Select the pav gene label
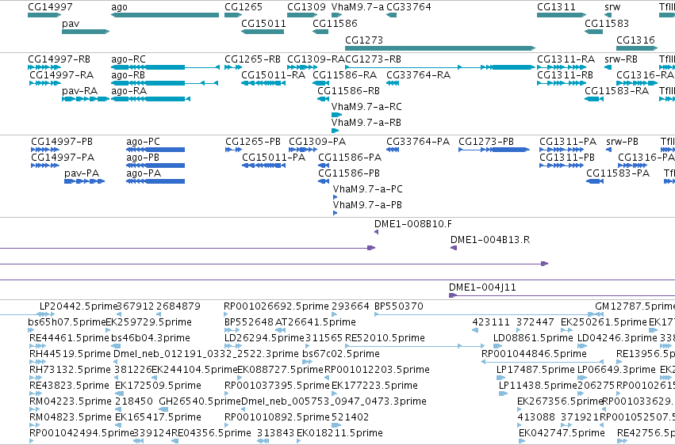The height and width of the screenshot is (445, 675). click(71, 24)
